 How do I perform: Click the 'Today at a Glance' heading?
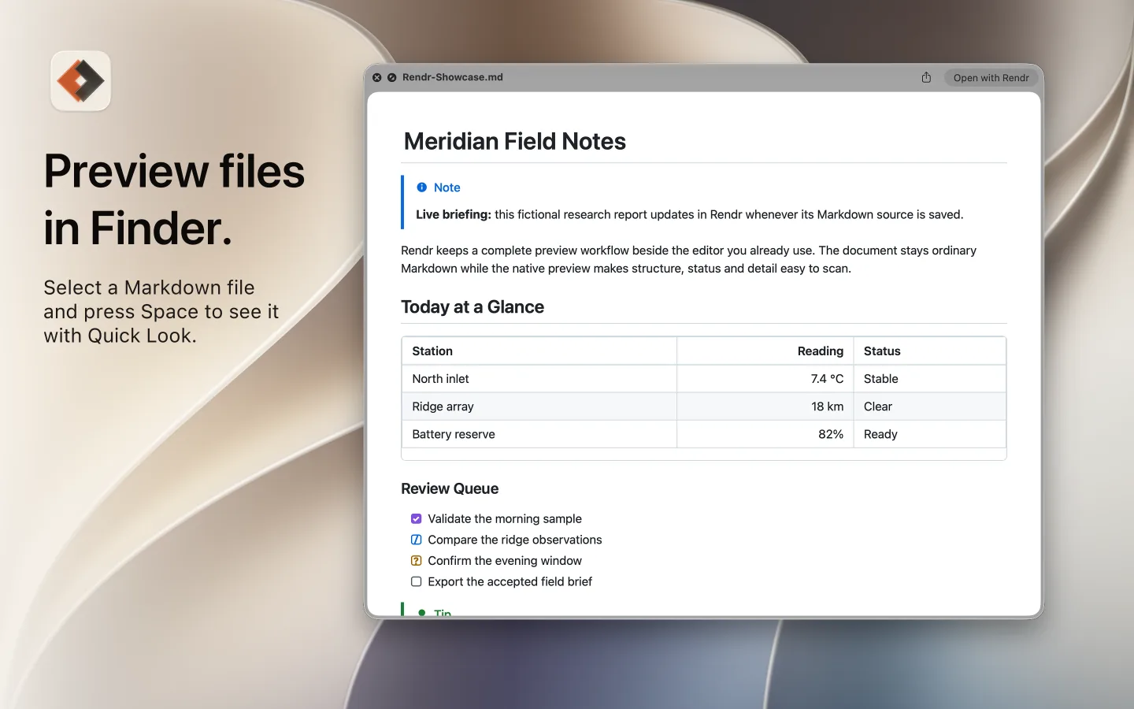[x=472, y=307]
